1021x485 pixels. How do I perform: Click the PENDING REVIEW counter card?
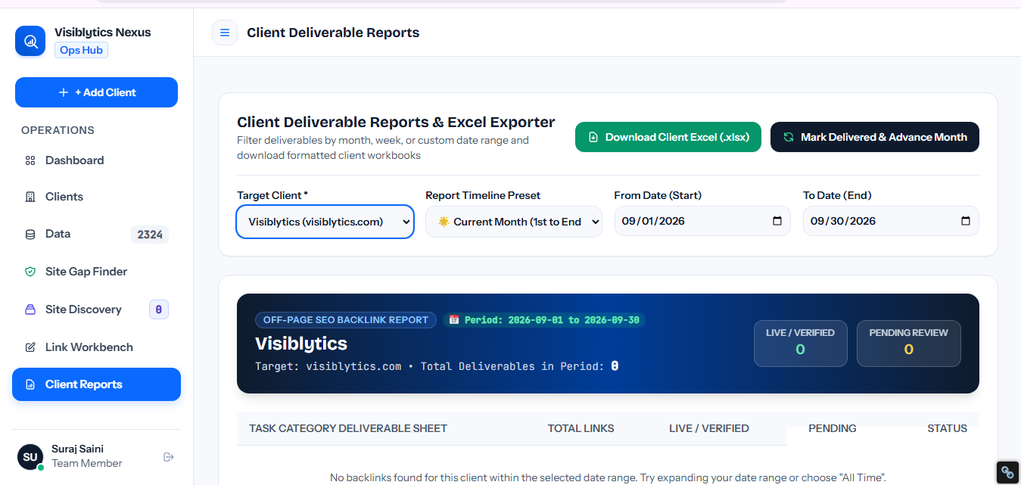(909, 344)
